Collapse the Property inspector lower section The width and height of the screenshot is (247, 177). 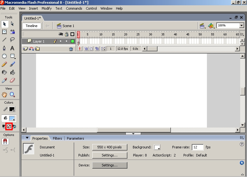pyautogui.click(x=242, y=174)
